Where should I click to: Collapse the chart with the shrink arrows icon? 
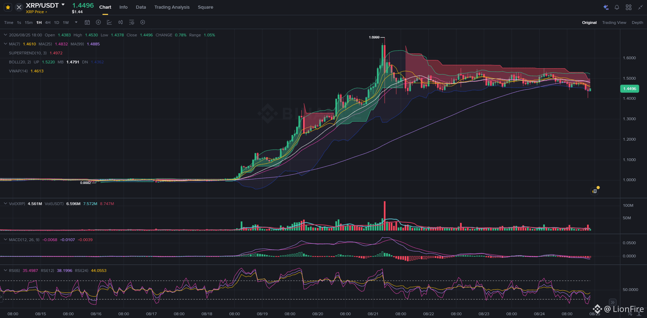[640, 7]
